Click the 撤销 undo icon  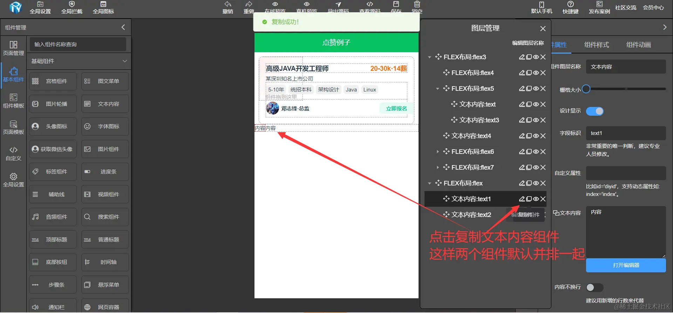[x=228, y=4]
